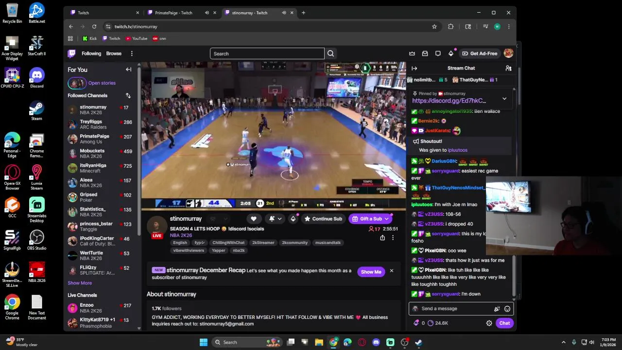The width and height of the screenshot is (622, 350).
Task: Open a new Chrome tab
Action: pyautogui.click(x=303, y=13)
